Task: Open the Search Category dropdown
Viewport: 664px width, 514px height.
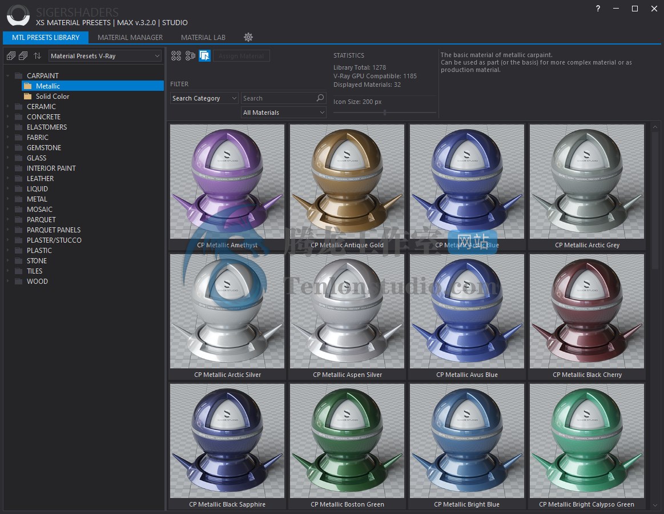Action: pyautogui.click(x=204, y=98)
